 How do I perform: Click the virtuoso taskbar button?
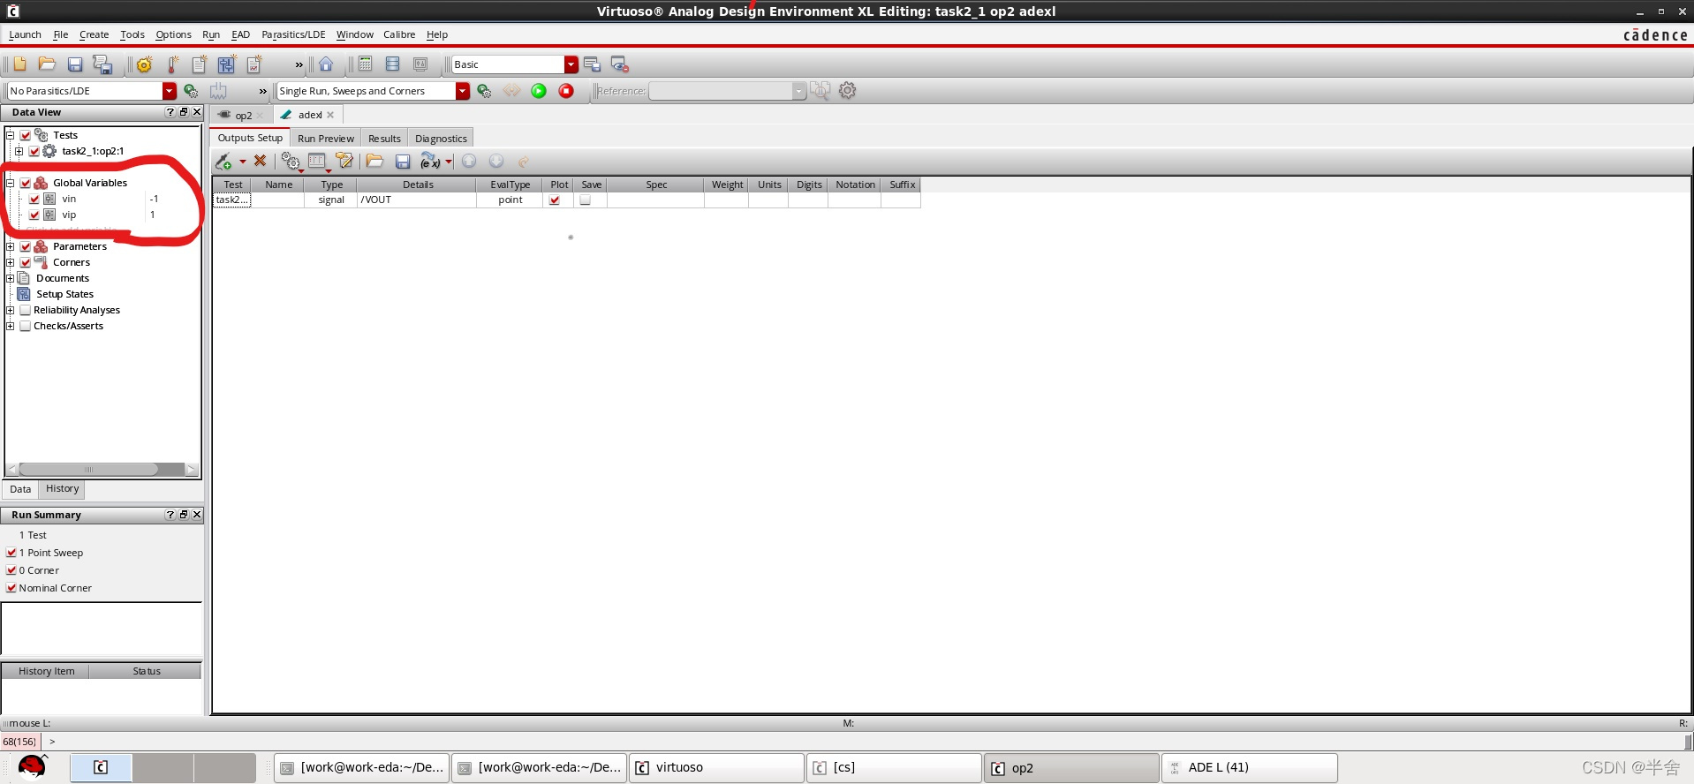coord(716,767)
